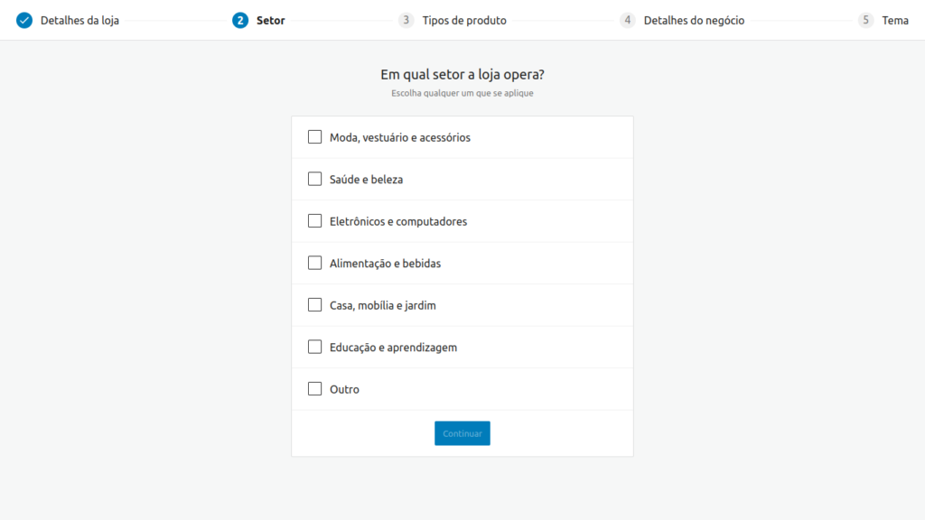
Task: Navigate to the Tema step label
Action: click(x=895, y=19)
